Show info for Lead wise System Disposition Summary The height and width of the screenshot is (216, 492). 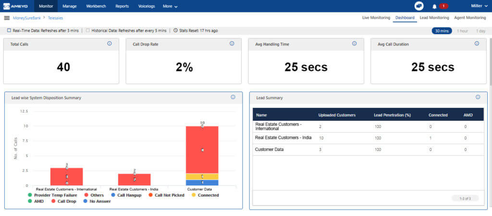click(233, 97)
